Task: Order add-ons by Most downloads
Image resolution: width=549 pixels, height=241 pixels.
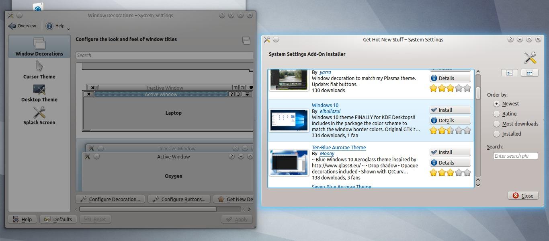Action: (x=496, y=124)
